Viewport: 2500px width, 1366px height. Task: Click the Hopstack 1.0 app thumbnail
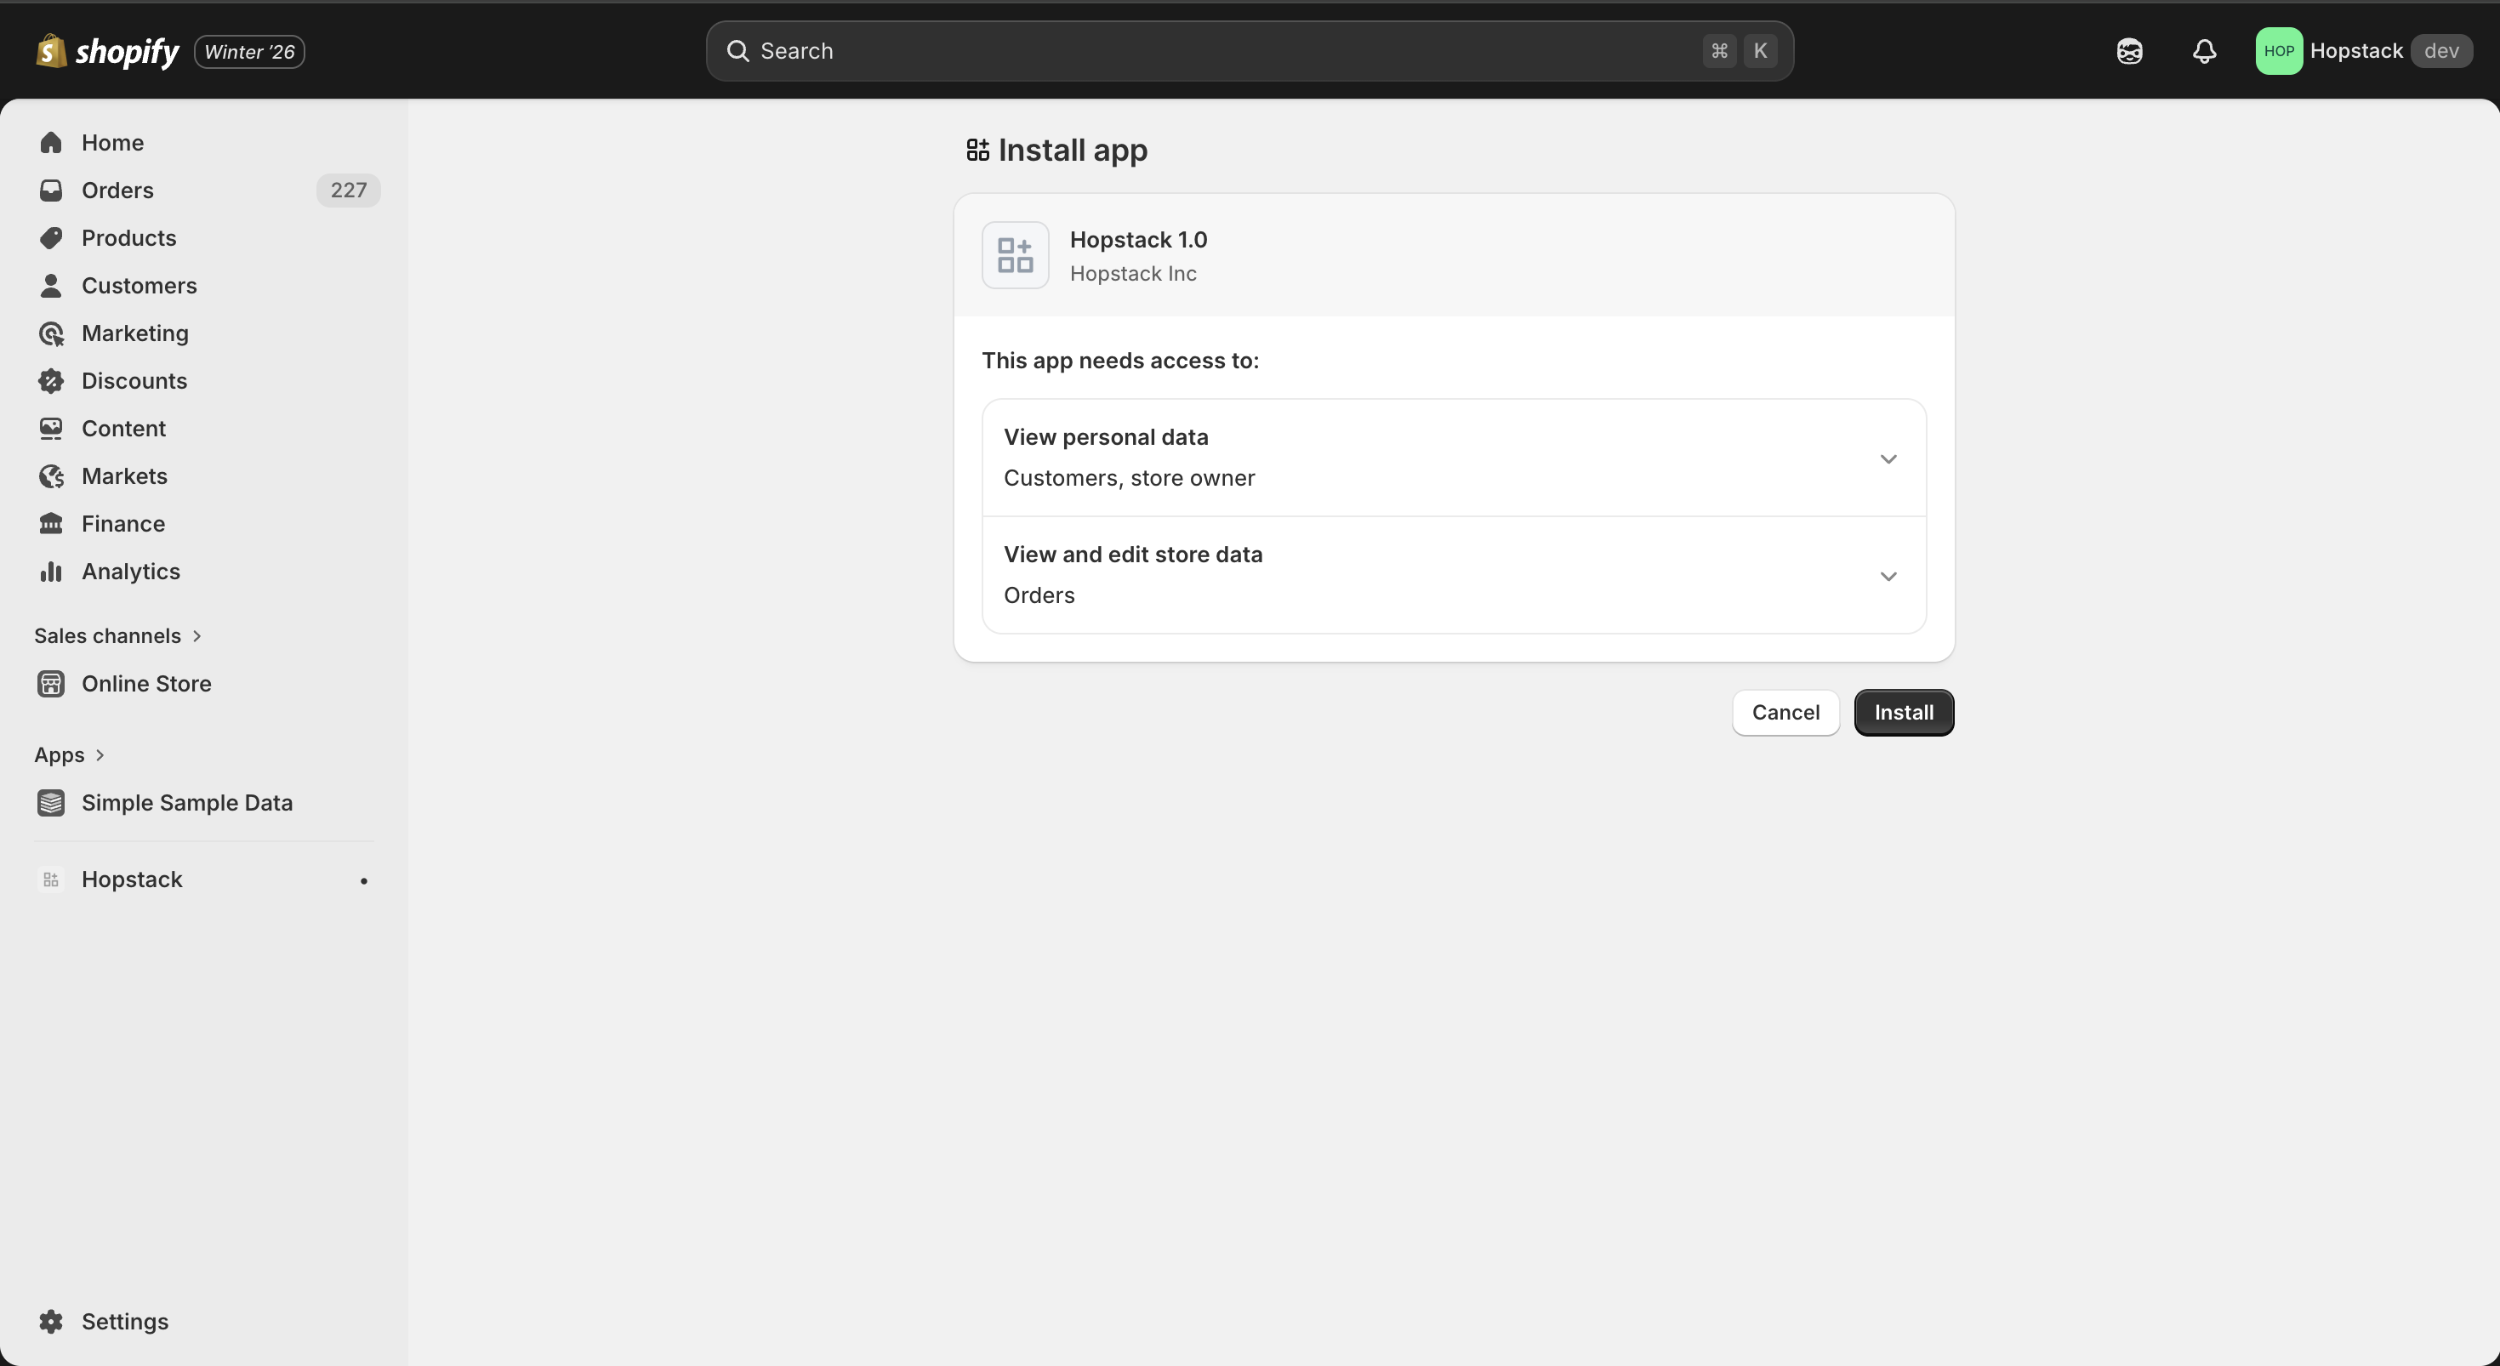click(x=1015, y=255)
